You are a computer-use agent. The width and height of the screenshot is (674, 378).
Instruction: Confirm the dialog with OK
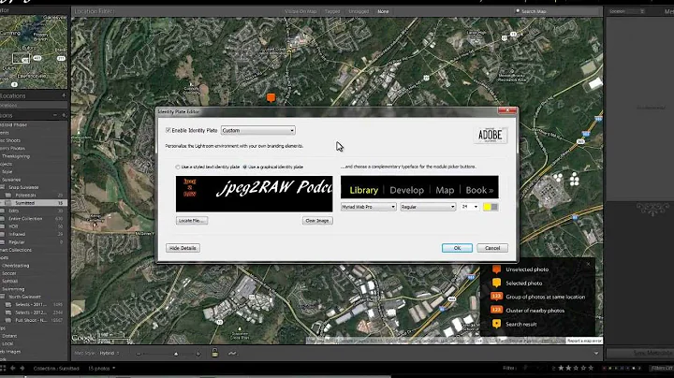point(457,248)
